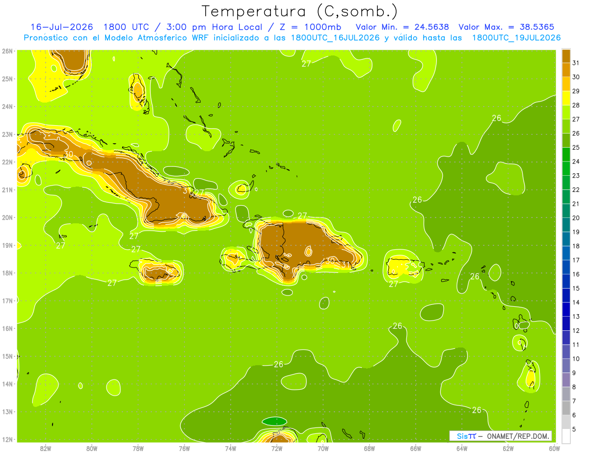Click the "25N" latitude axis label
The width and height of the screenshot is (589, 455).
[7, 79]
